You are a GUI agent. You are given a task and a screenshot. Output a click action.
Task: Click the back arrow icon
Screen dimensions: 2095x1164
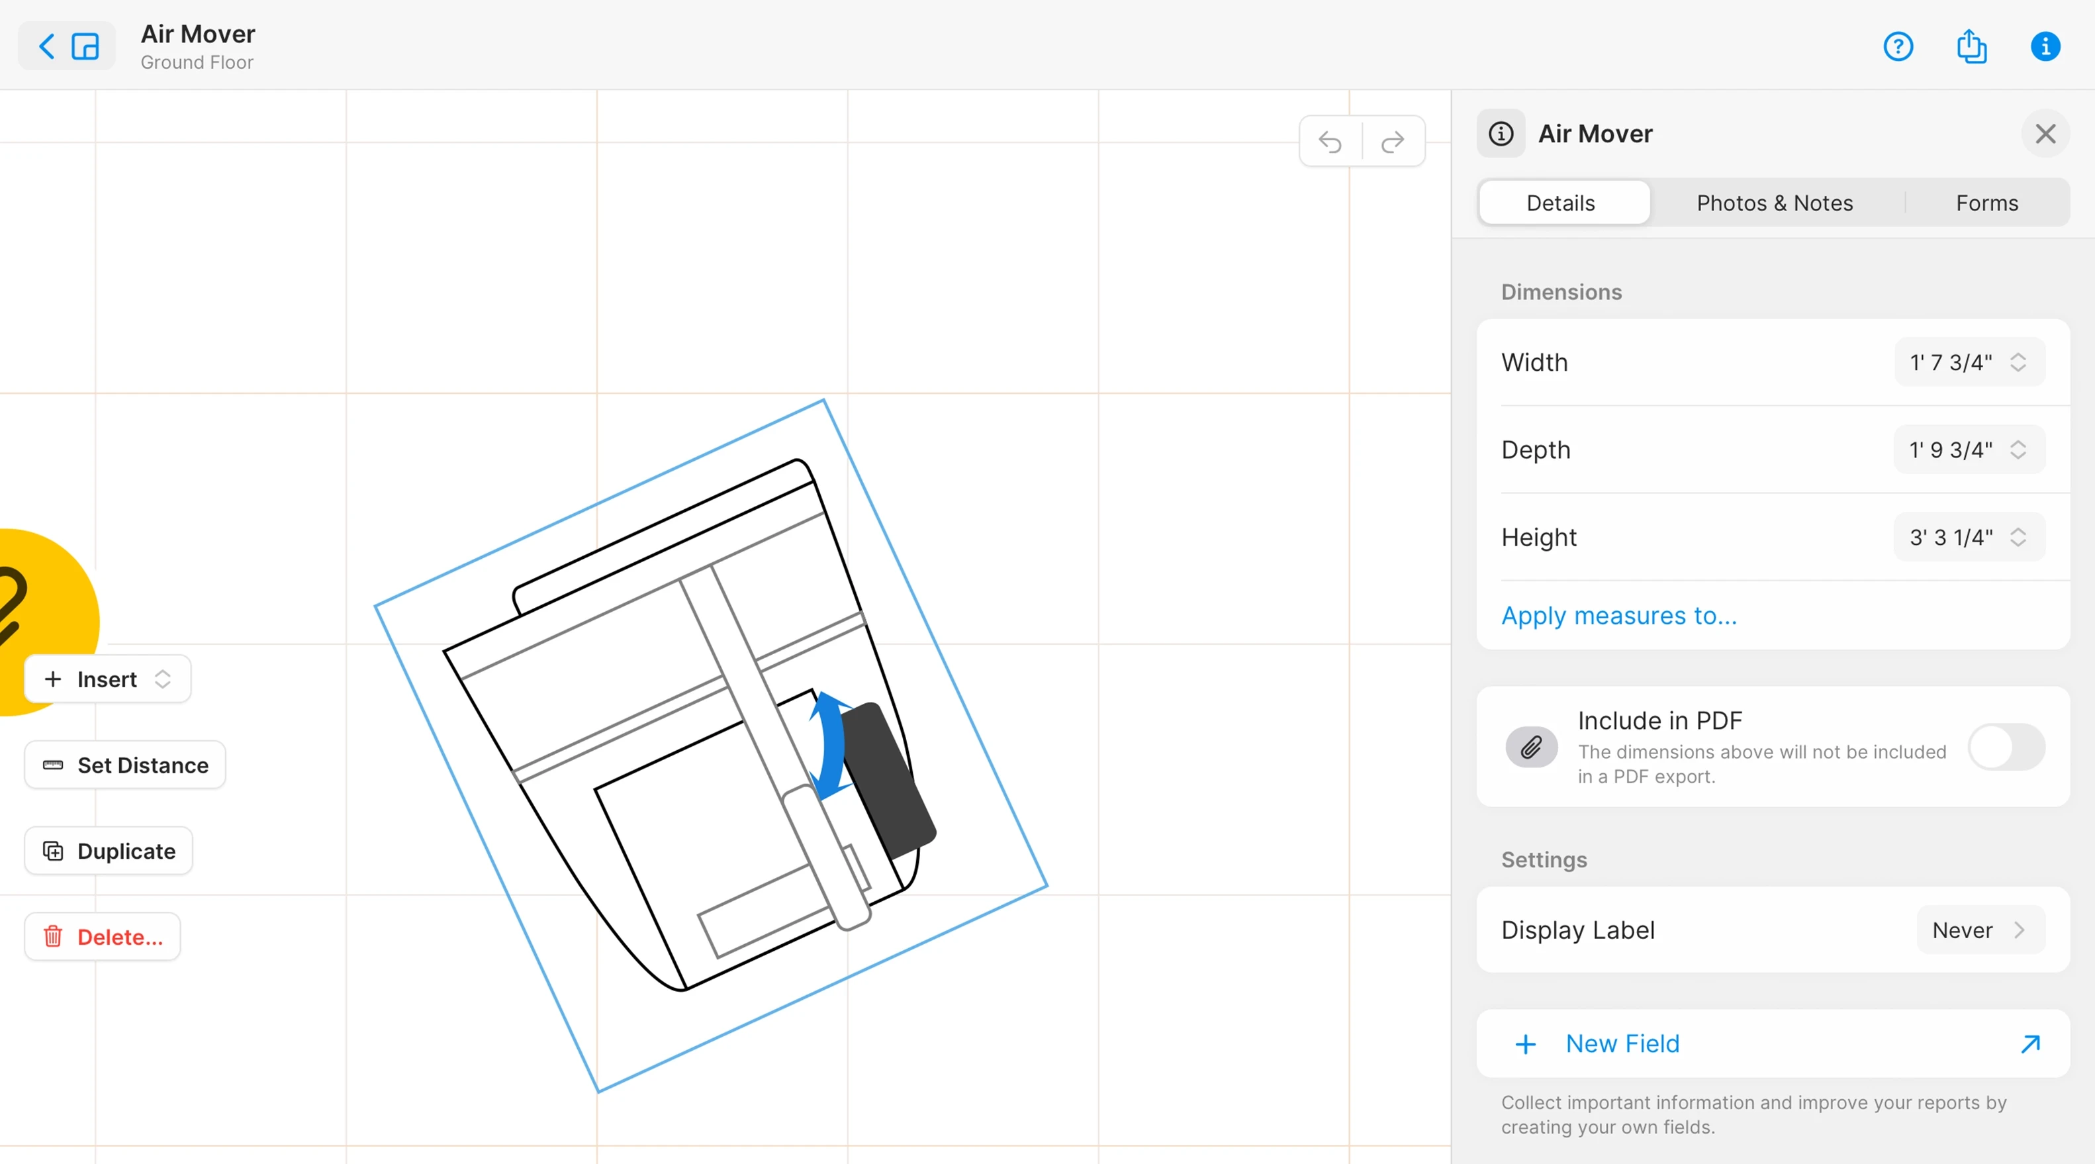coord(46,46)
